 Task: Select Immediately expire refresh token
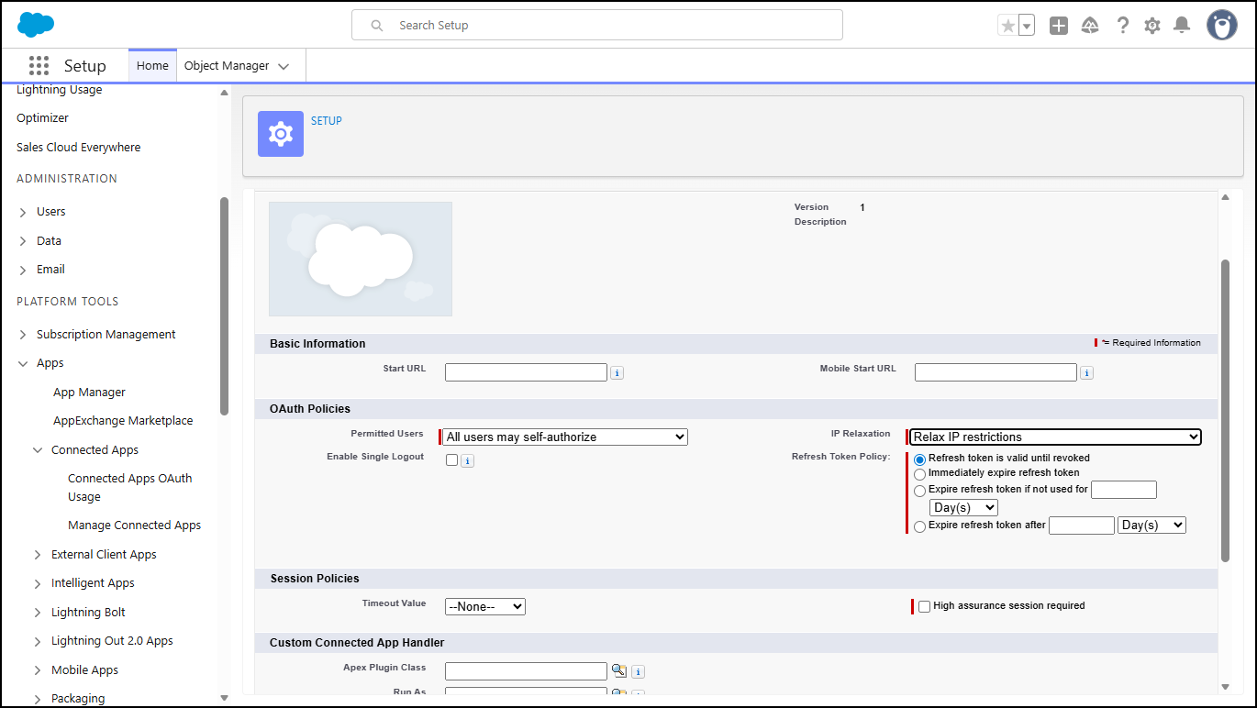920,474
